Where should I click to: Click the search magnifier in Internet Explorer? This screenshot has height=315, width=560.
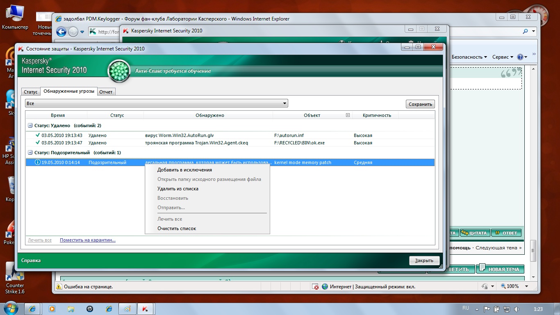pyautogui.click(x=526, y=31)
